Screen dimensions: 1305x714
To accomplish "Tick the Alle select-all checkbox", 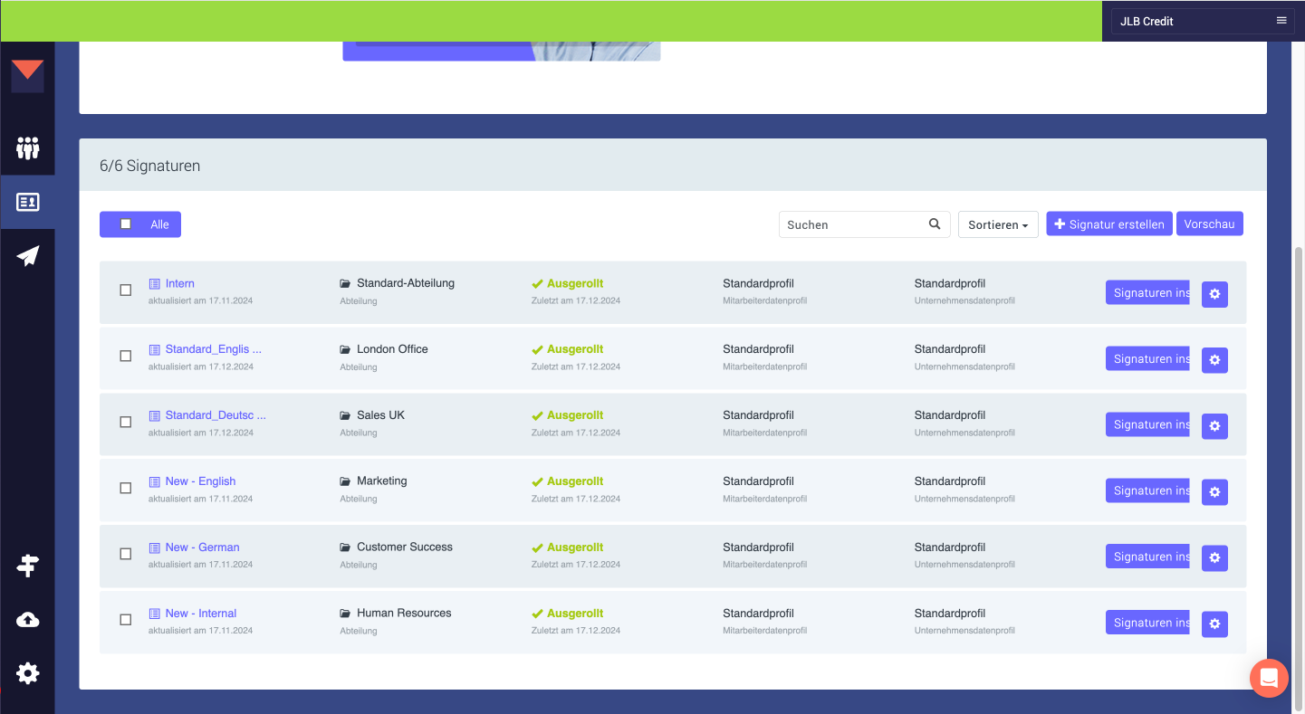I will point(126,224).
